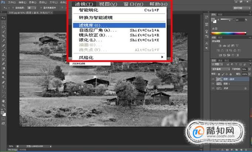The image size is (252, 152).
Task: Select the Clone Stamp tool
Action: point(3,55)
